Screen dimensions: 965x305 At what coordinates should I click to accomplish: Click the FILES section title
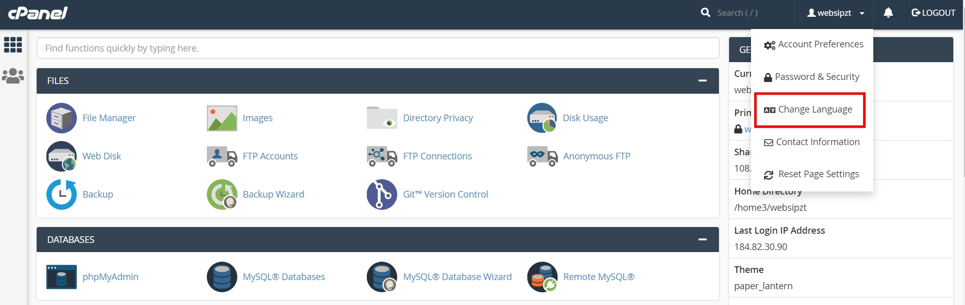(x=58, y=81)
